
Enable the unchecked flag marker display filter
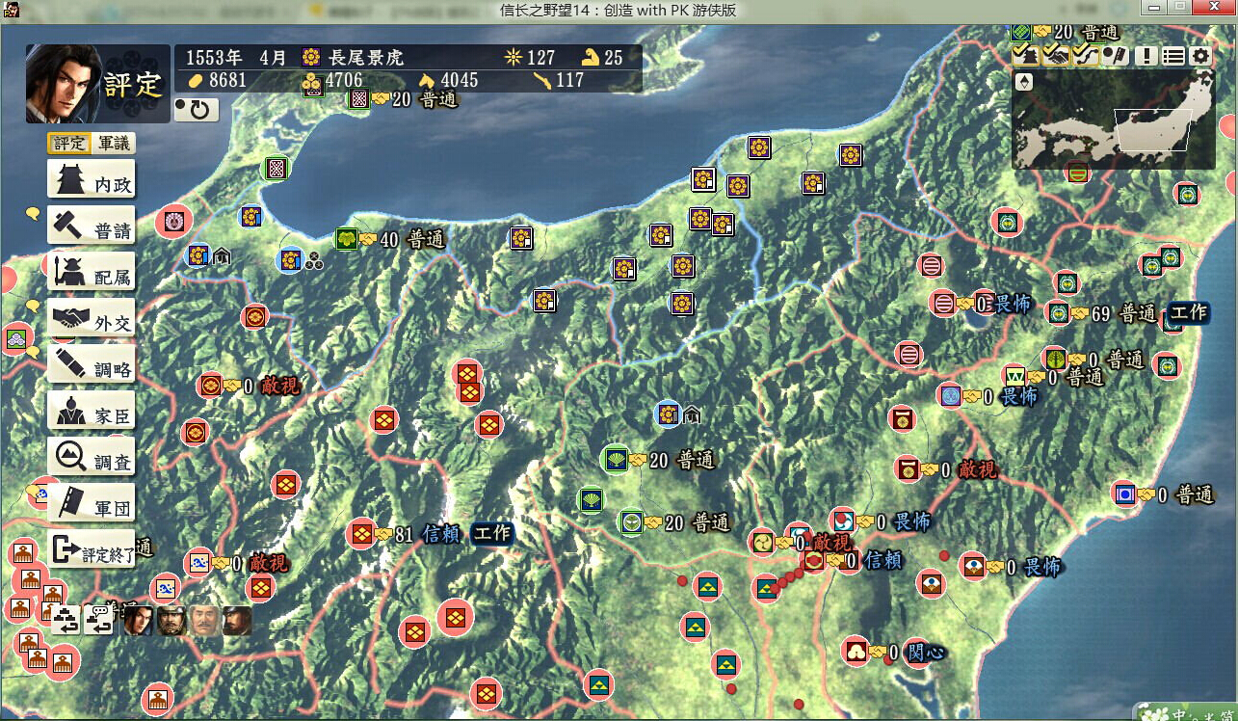point(1115,55)
